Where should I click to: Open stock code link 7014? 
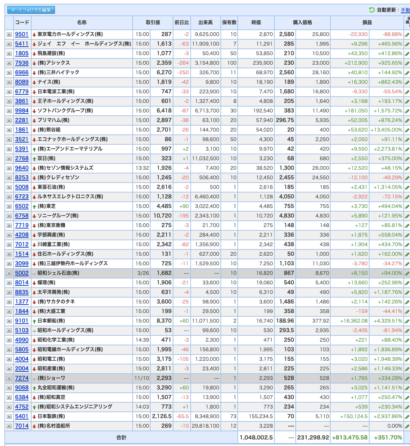22,426
